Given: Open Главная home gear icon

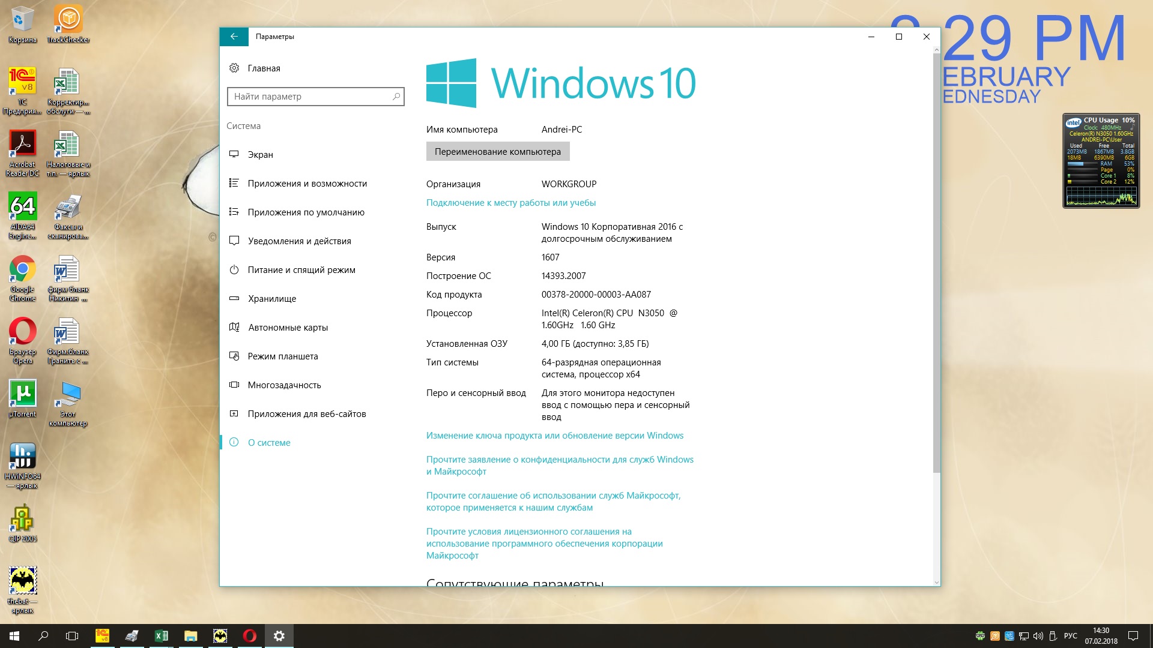Looking at the screenshot, I should point(234,68).
